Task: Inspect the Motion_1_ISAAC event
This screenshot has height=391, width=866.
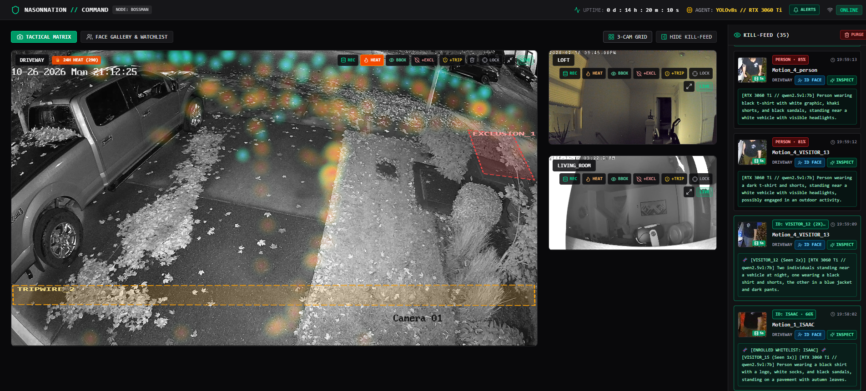Action: coord(842,335)
